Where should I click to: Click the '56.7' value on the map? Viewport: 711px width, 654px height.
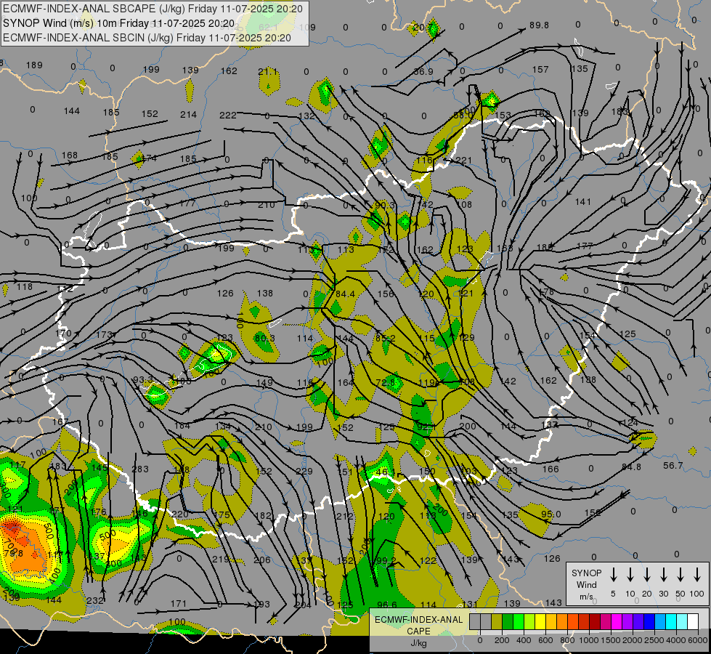[x=673, y=466]
